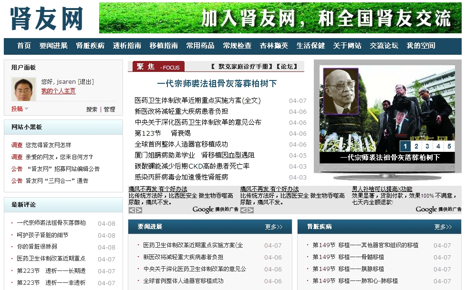Click previous arrow under first ad block
465x290 pixels.
tap(132, 210)
